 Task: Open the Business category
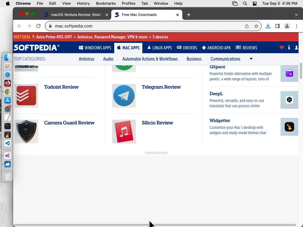(x=194, y=59)
